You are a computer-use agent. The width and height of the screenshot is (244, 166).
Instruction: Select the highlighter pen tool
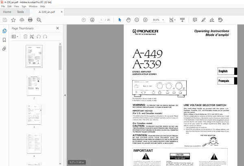tap(203, 20)
